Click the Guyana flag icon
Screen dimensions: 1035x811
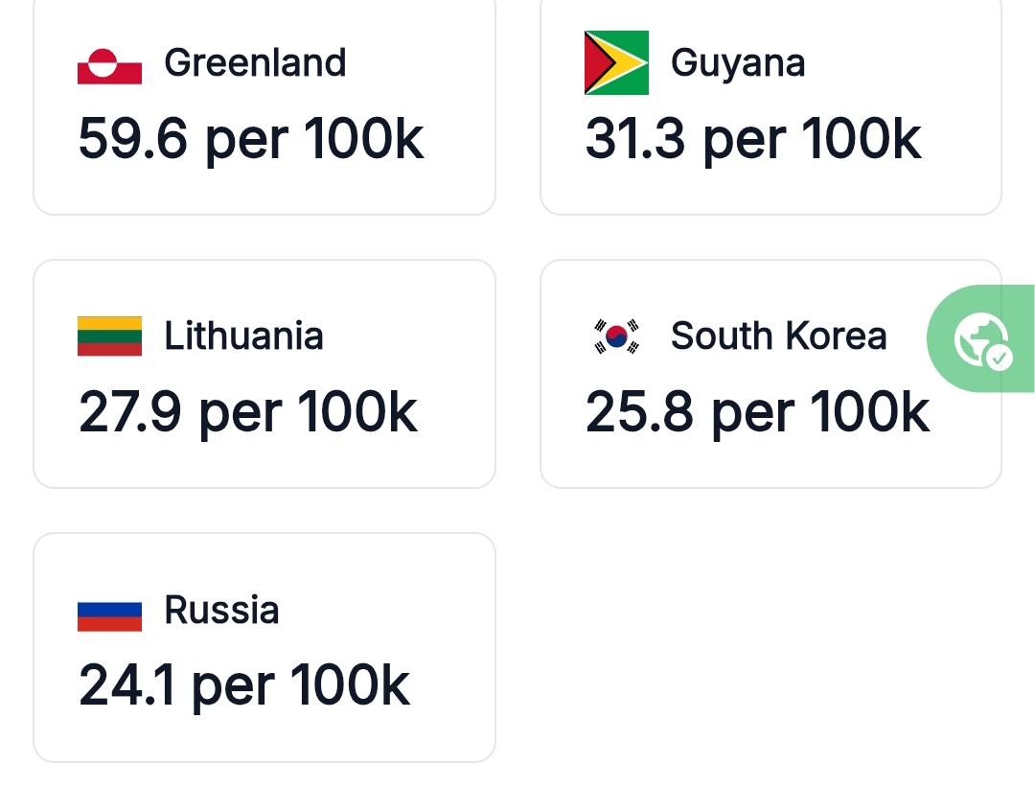pos(616,63)
